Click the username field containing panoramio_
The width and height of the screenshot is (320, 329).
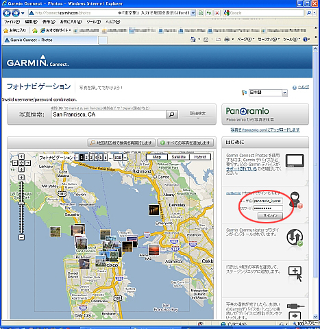[268, 201]
